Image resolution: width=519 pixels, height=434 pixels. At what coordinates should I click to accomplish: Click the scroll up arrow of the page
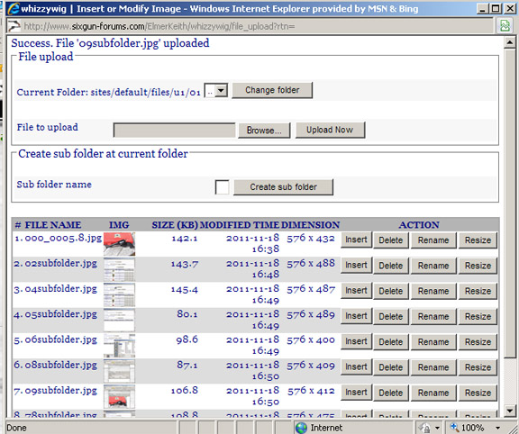pyautogui.click(x=510, y=42)
